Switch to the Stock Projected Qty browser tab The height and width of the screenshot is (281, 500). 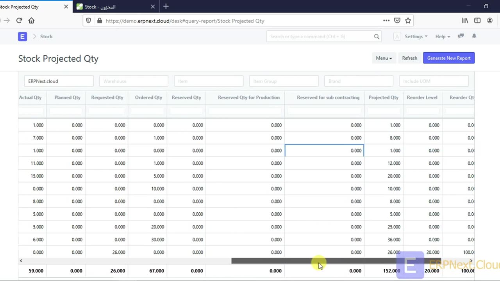point(31,7)
